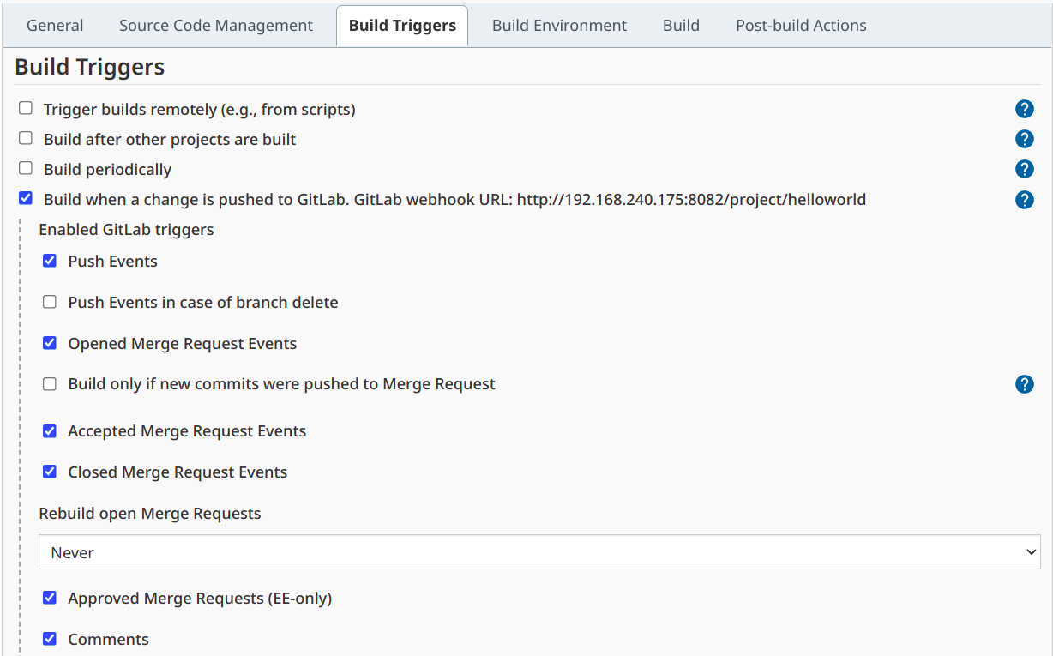Open help for new commits Merge Request option
Screen dimensions: 1053x656
pyautogui.click(x=1025, y=384)
